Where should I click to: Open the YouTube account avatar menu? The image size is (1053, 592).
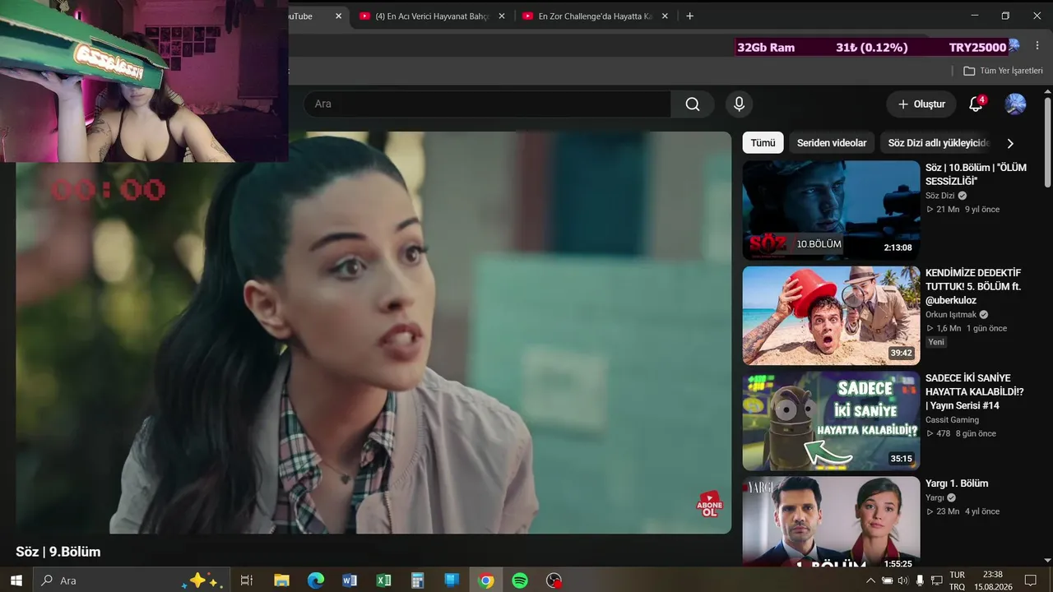pos(1015,104)
